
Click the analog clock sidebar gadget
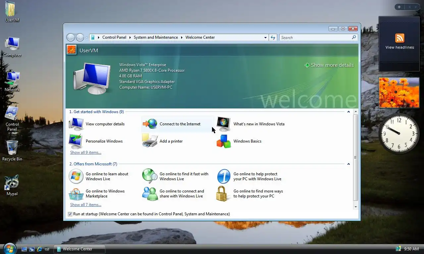click(399, 134)
